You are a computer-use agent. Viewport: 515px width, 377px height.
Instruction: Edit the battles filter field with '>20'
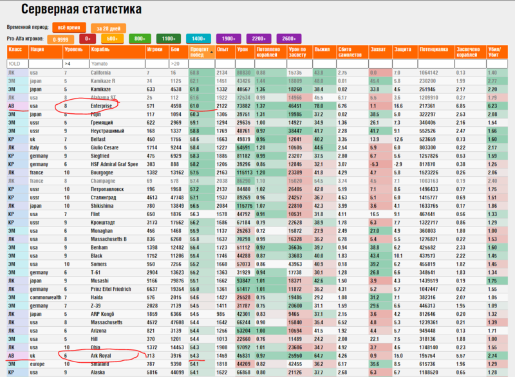coord(176,64)
